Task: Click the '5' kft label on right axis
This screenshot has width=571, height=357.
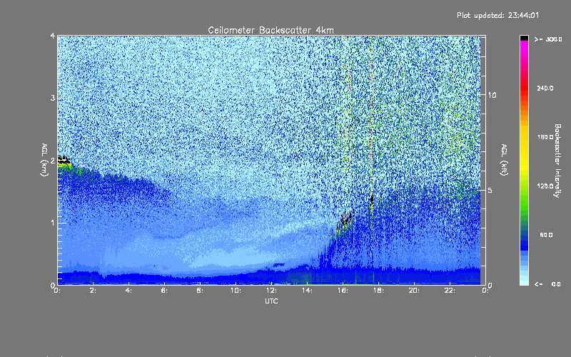Action: click(490, 190)
